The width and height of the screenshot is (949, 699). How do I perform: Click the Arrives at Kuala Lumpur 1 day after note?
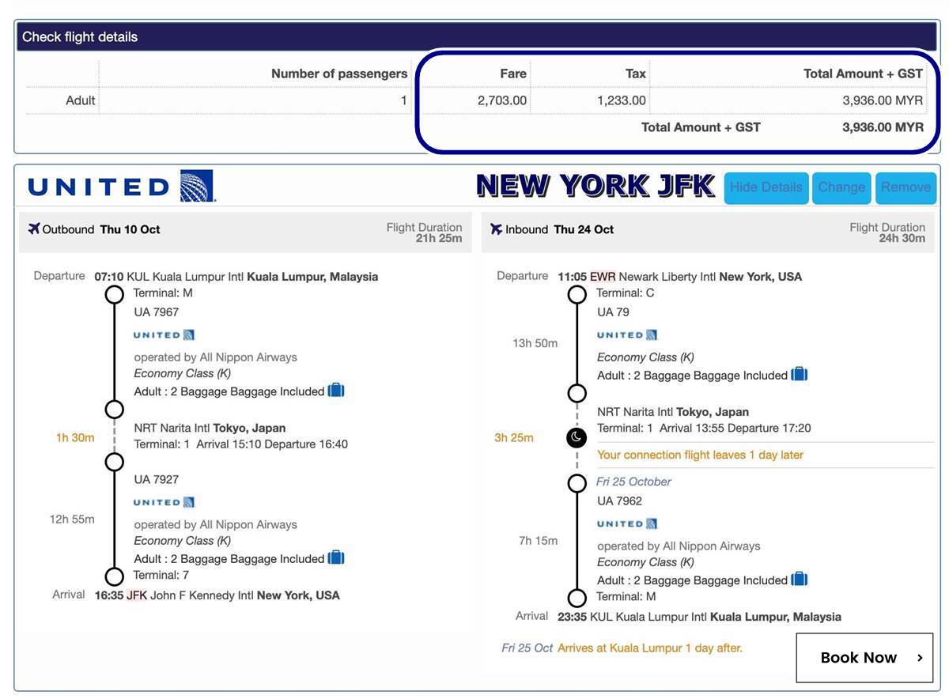tap(650, 648)
